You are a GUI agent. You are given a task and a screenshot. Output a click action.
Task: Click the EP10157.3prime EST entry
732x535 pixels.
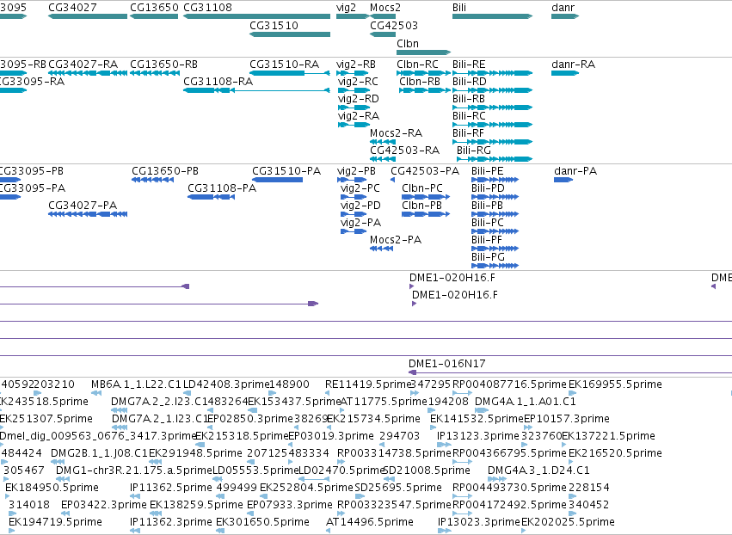tap(567, 419)
